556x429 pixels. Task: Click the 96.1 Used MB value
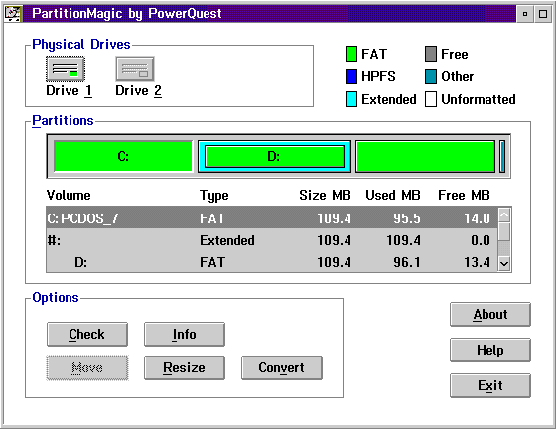(407, 263)
